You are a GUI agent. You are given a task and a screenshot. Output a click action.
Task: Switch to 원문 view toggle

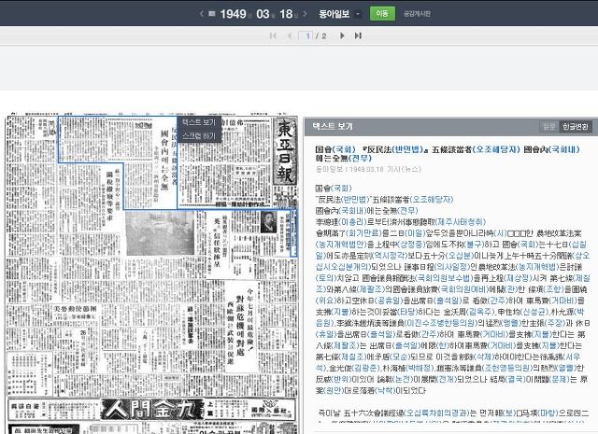tap(548, 127)
